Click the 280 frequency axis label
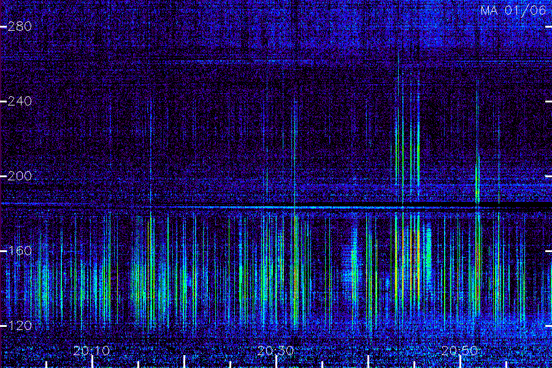The width and height of the screenshot is (552, 368). coord(20,26)
